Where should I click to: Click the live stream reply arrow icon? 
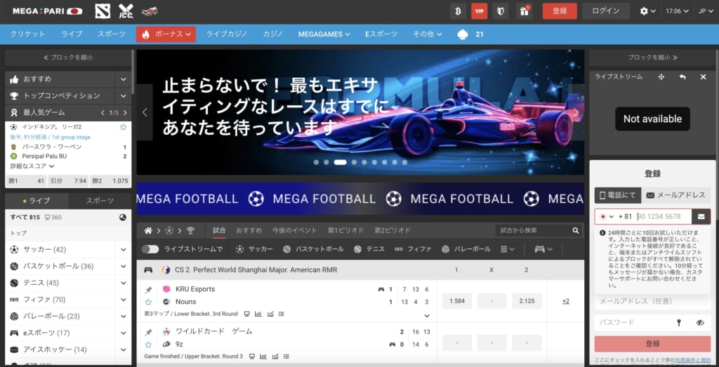coord(682,77)
